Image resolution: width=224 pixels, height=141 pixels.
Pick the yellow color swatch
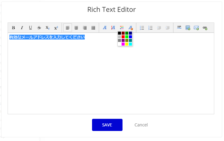click(x=127, y=44)
